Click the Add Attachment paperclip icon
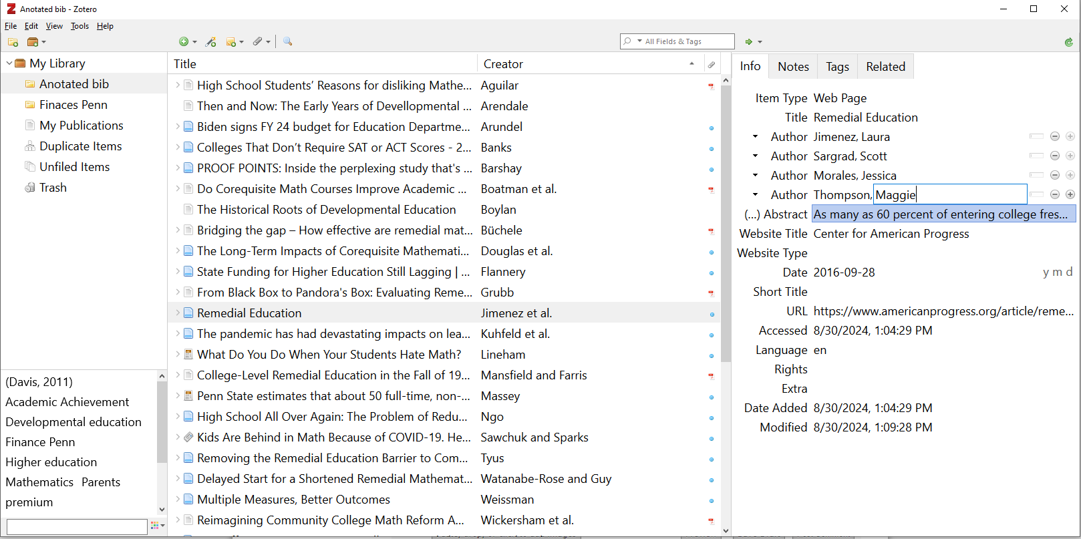Screen dimensions: 1081x539 pyautogui.click(x=258, y=41)
